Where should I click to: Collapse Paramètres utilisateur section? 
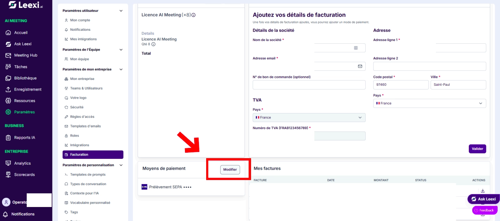[121, 11]
